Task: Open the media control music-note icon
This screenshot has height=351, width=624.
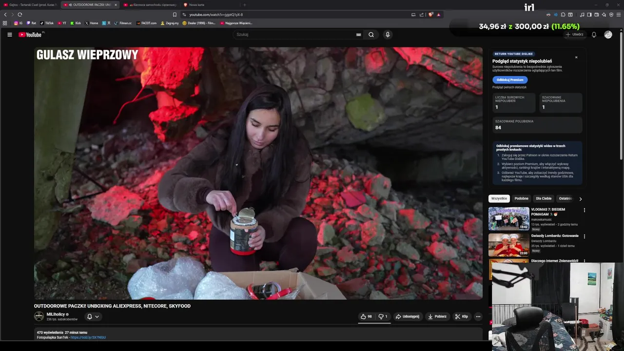Action: pos(582,15)
